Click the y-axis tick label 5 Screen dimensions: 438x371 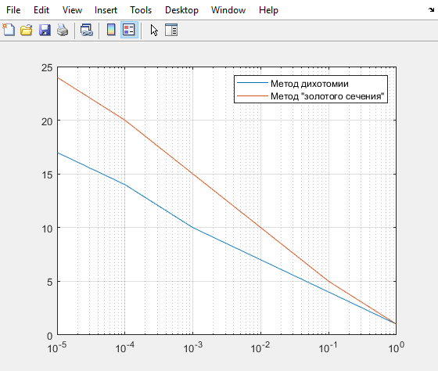pyautogui.click(x=50, y=282)
